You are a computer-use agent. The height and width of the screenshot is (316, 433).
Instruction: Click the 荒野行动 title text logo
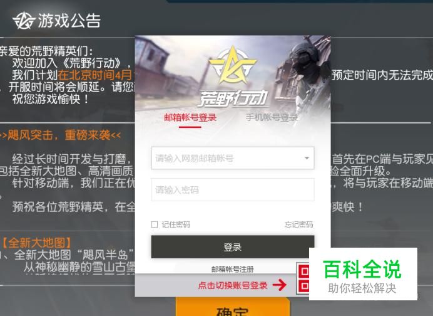click(x=233, y=98)
